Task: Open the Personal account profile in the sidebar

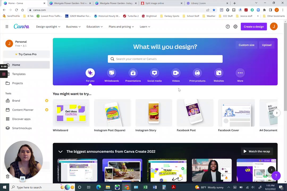Action: click(26, 44)
